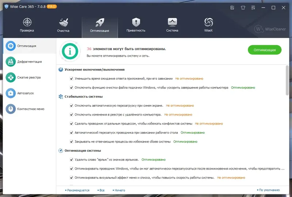Open the Проверка (PC checkup) section icon
Image resolution: width=292 pixels, height=197 pixels.
(27, 22)
